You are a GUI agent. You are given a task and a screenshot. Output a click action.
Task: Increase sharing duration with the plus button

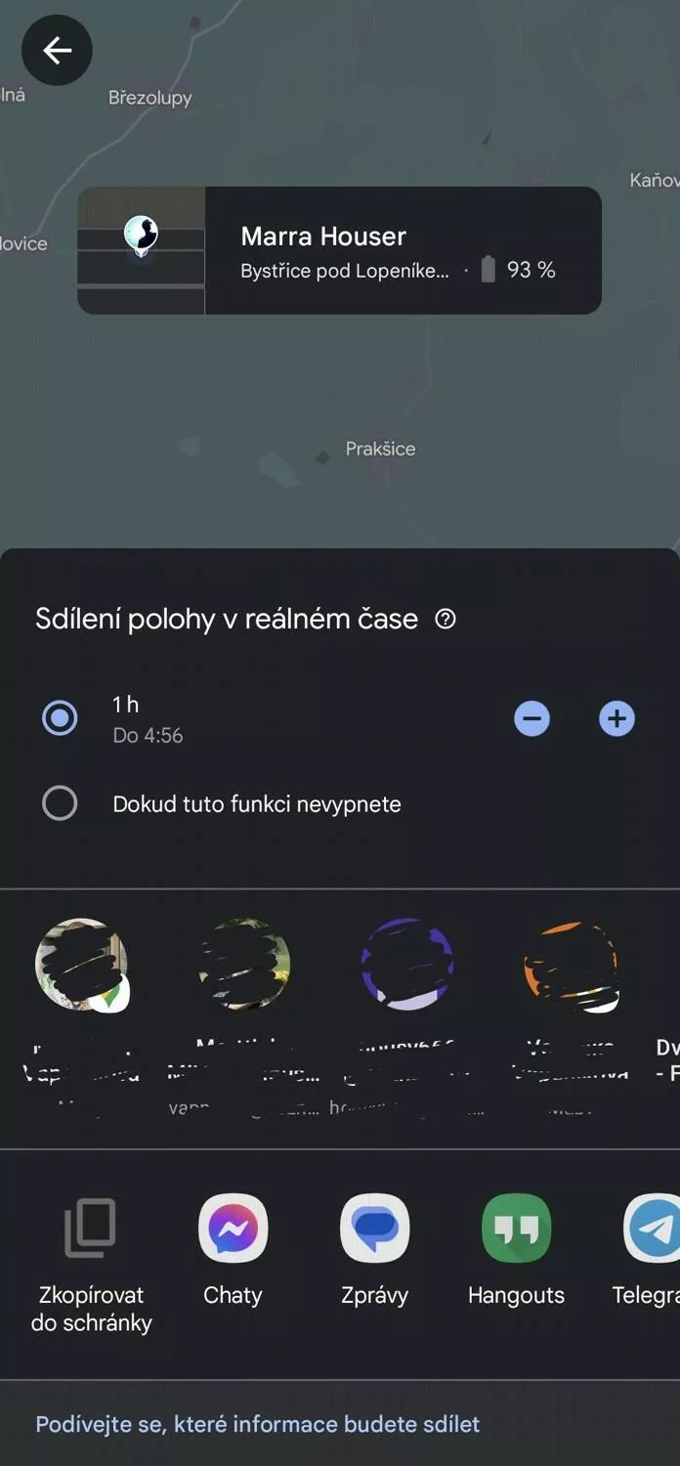click(616, 719)
